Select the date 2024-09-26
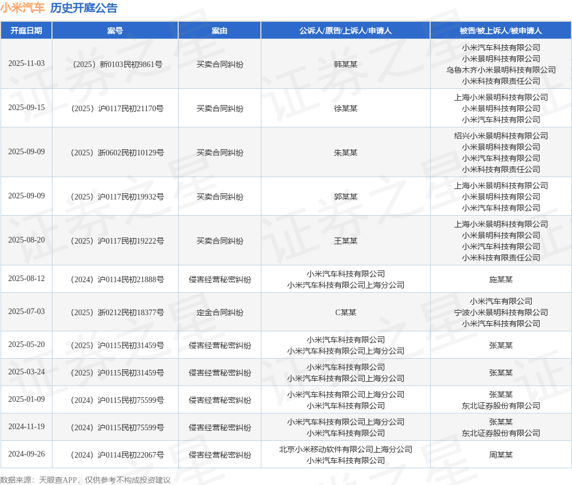Image resolution: width=572 pixels, height=485 pixels. pos(27,454)
